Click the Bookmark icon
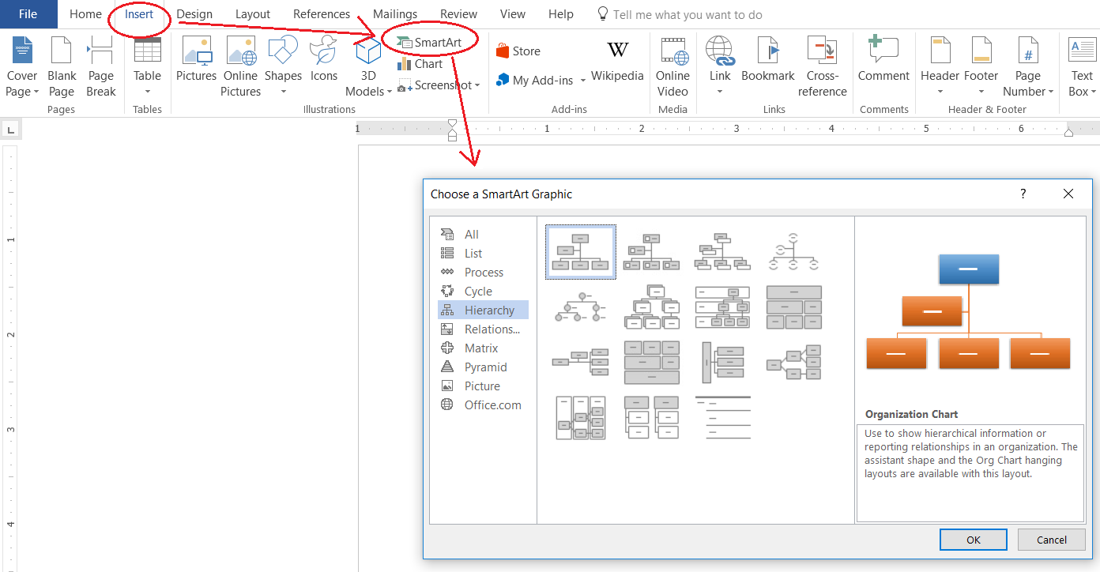 (x=768, y=51)
